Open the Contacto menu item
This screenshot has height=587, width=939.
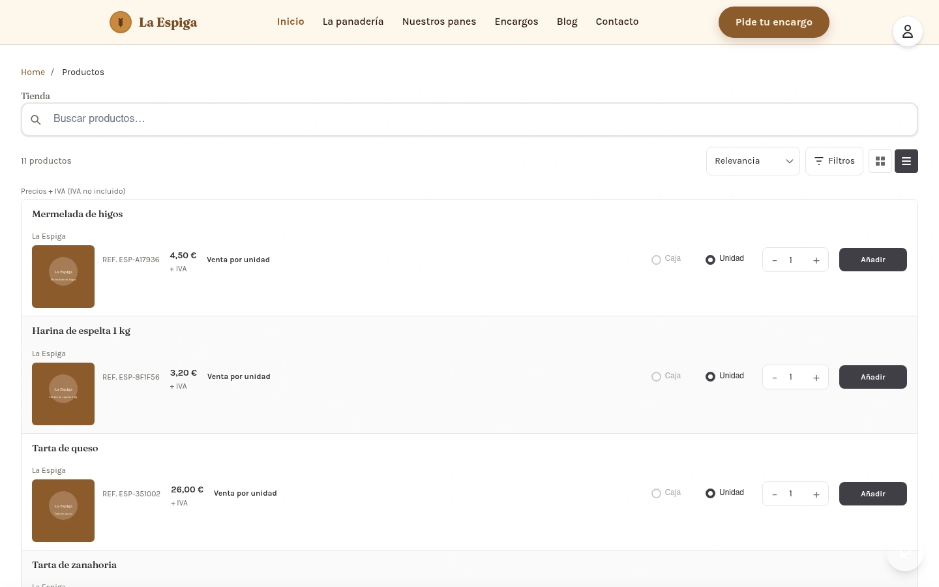(618, 22)
